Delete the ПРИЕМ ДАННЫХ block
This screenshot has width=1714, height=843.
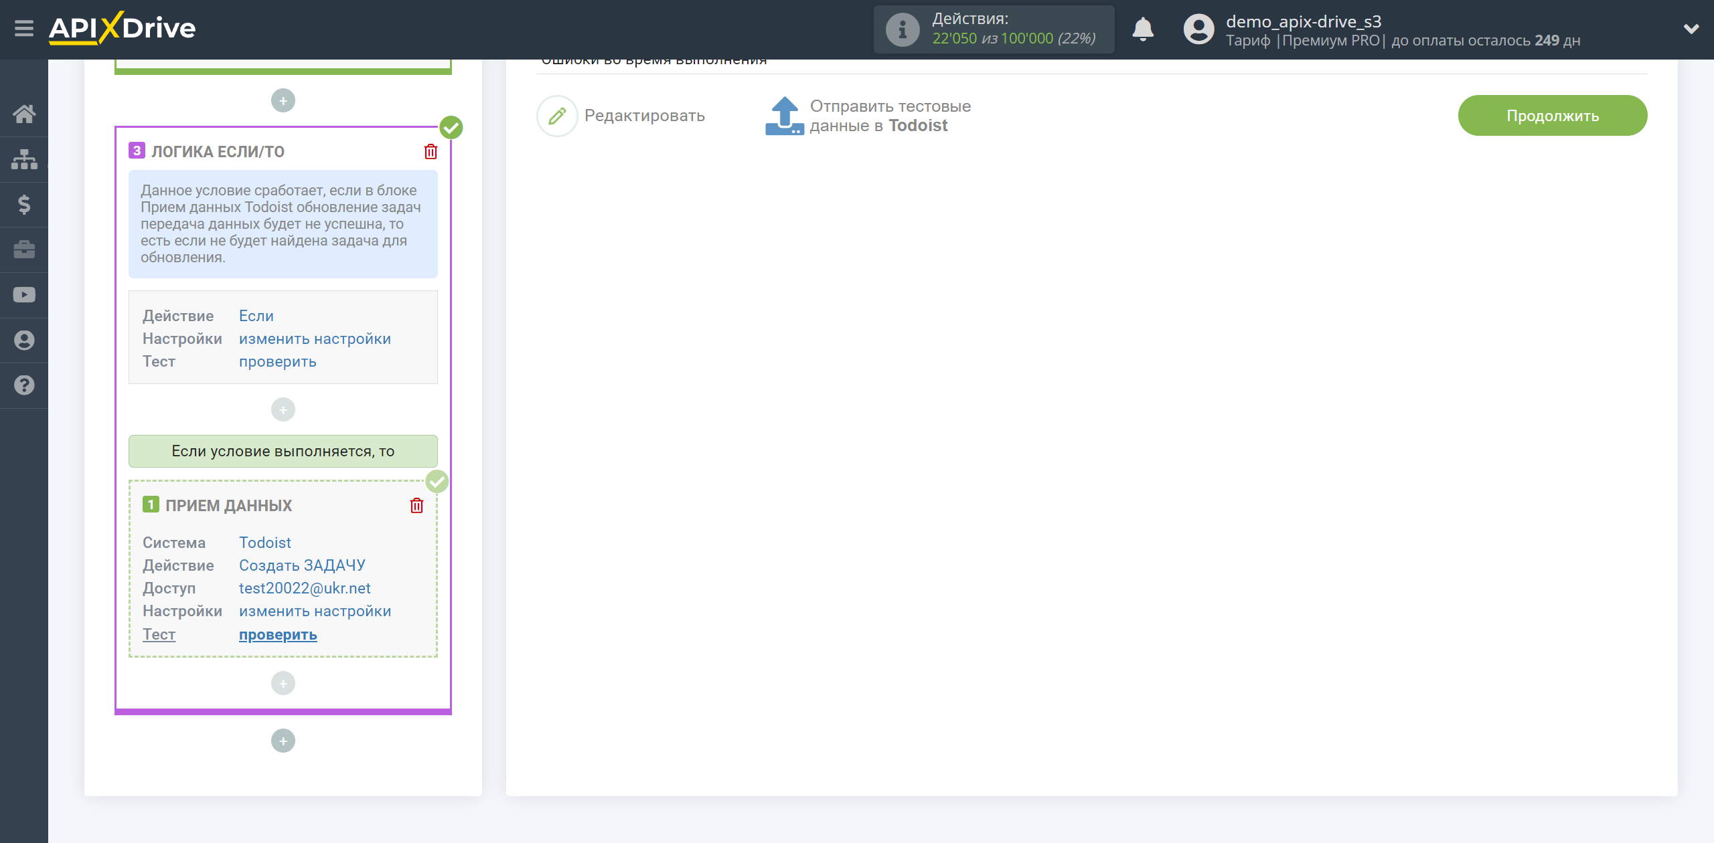click(416, 506)
